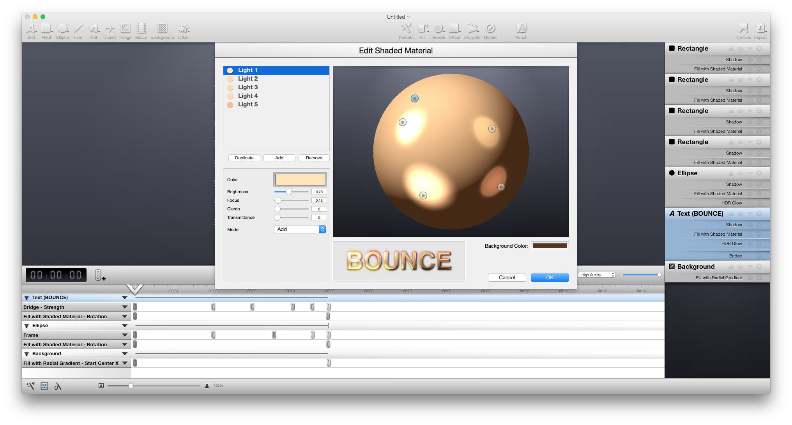Toggle eye for Fill with Radial Gradient
792x425 pixels.
pos(750,278)
